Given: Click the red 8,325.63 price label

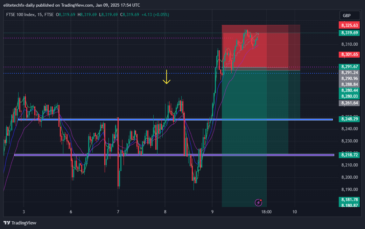Looking at the screenshot, I should pos(349,25).
